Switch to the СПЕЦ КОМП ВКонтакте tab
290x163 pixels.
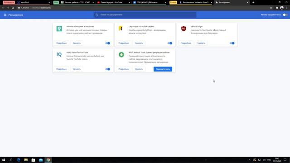coord(150,2)
